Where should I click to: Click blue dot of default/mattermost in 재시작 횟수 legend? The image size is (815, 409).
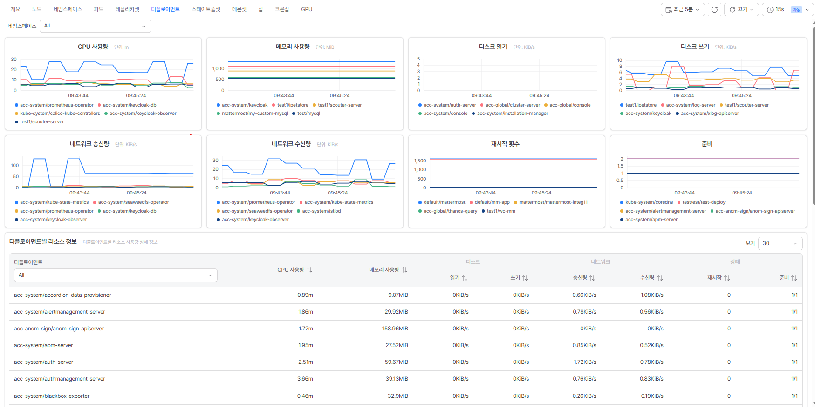[x=420, y=202]
